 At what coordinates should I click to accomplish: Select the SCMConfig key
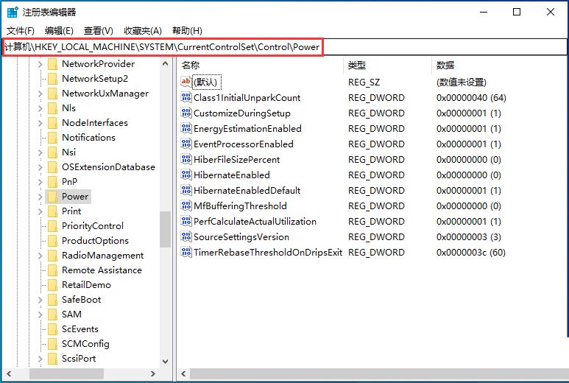pyautogui.click(x=85, y=344)
